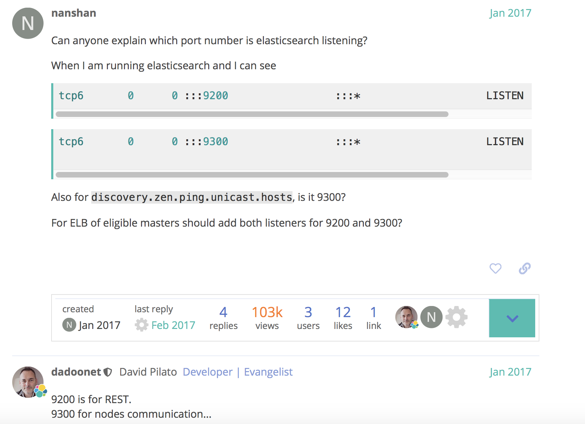Jump to last reply dated Feb 2017
The width and height of the screenshot is (585, 424).
pos(173,325)
